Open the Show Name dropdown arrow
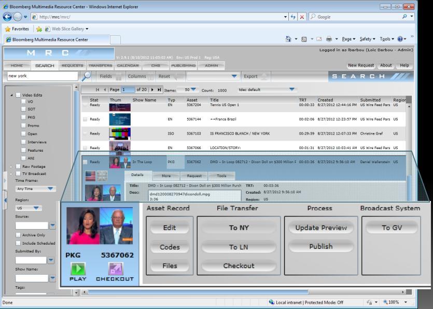433x309 pixels. [52, 278]
